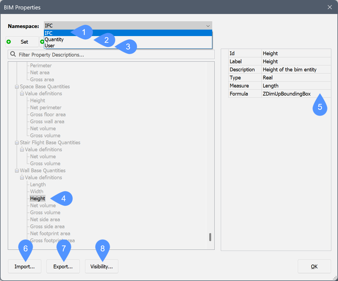Click the Export... button
The height and width of the screenshot is (281, 338).
click(x=63, y=266)
